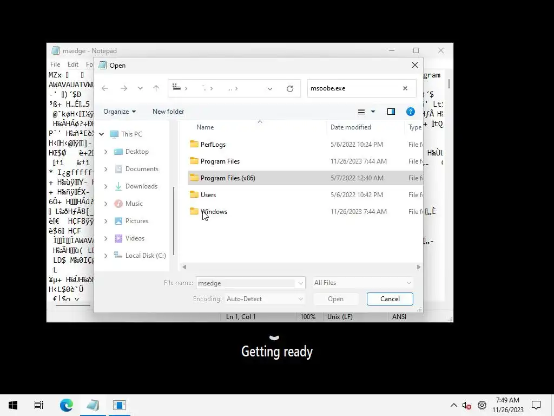The height and width of the screenshot is (416, 554).
Task: Change view layout icon
Action: pyautogui.click(x=361, y=112)
